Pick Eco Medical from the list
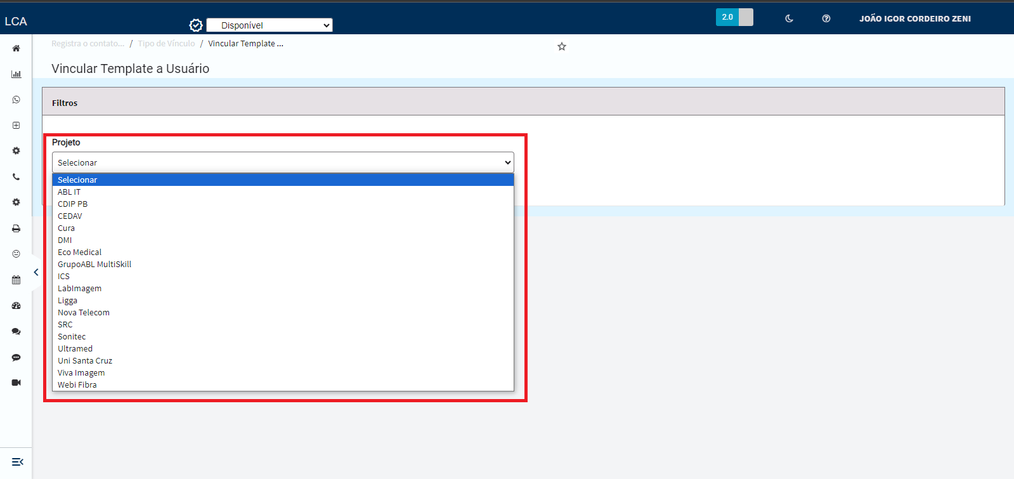1014x479 pixels. pos(283,252)
